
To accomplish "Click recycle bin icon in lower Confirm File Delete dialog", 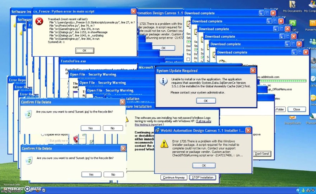I will point(29,161).
